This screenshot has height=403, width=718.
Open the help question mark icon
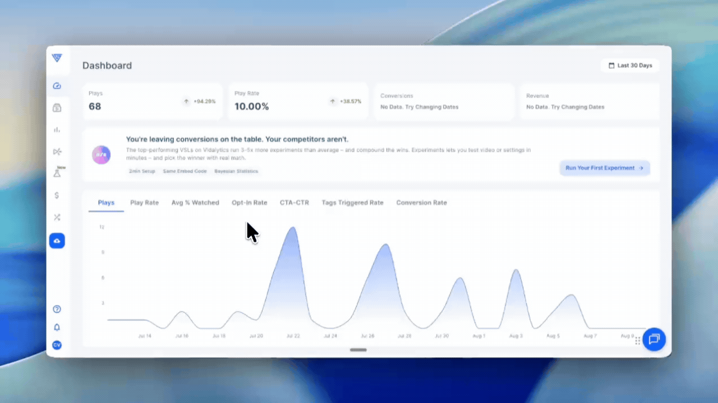57,309
